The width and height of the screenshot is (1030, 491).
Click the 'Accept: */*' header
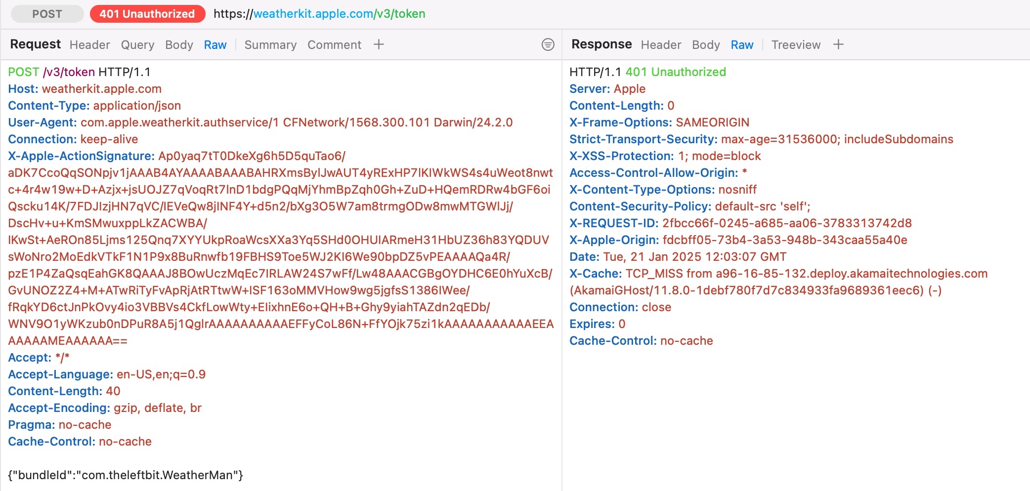pos(39,358)
